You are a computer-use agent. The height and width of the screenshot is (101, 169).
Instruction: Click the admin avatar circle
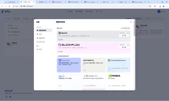point(159,12)
